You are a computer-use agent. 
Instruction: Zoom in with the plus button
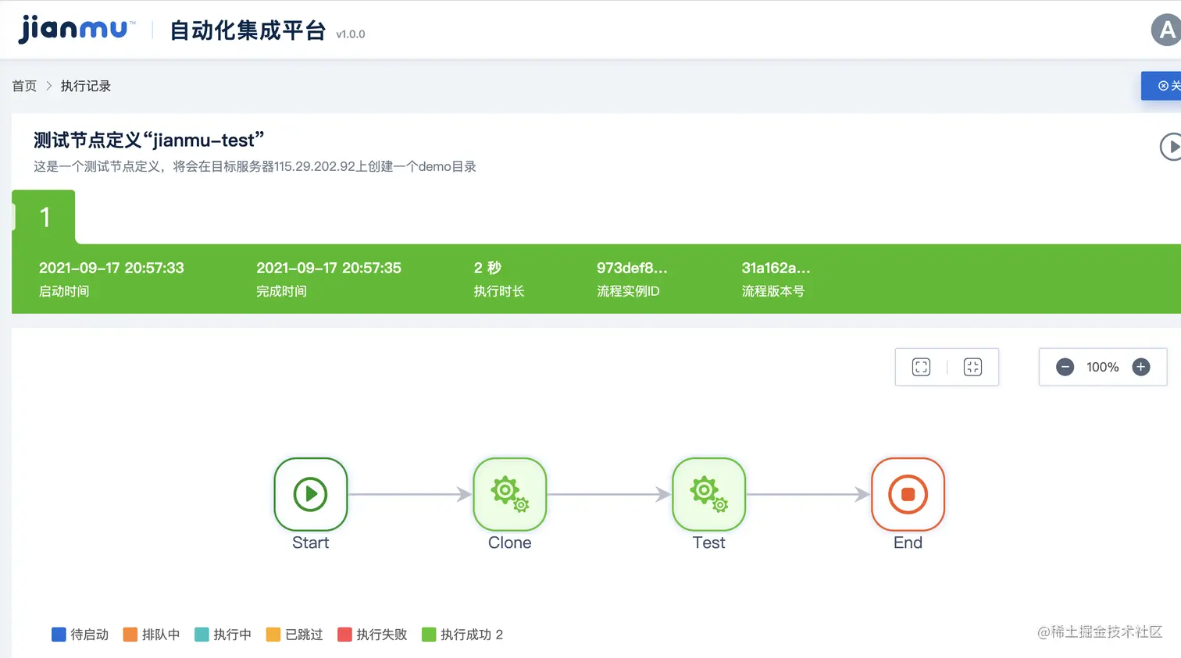tap(1141, 367)
